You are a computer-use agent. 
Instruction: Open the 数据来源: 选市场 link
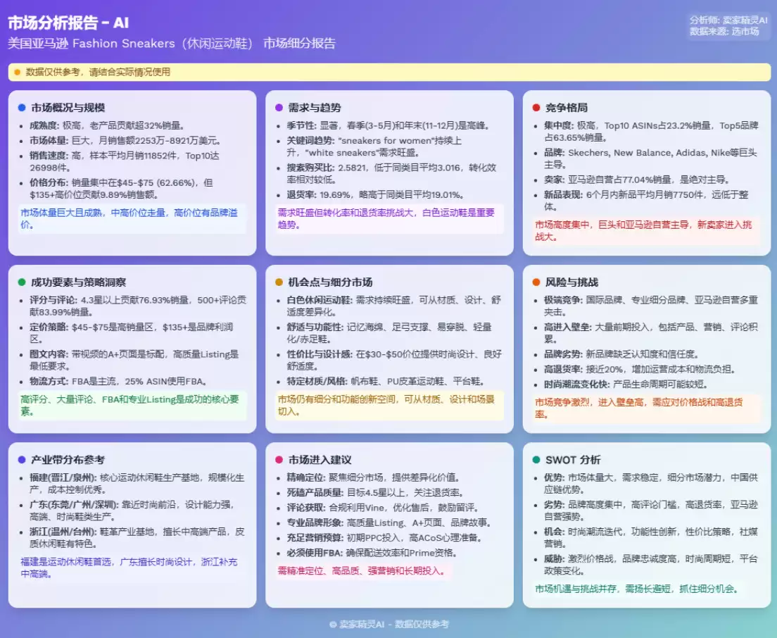(725, 32)
